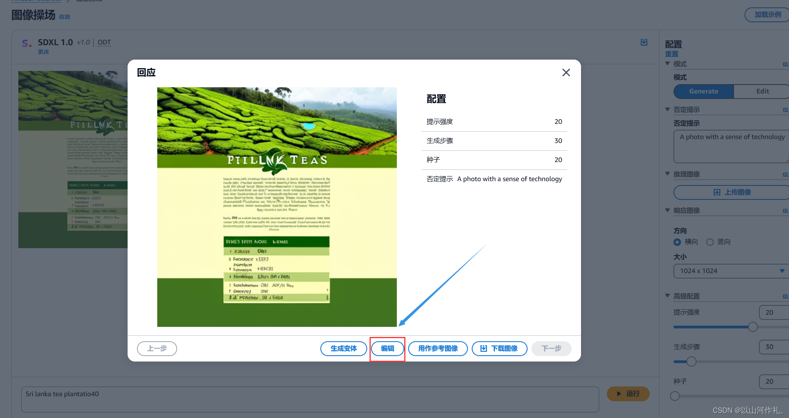Click the play icon in 运行 button
789x418 pixels.
pos(619,394)
